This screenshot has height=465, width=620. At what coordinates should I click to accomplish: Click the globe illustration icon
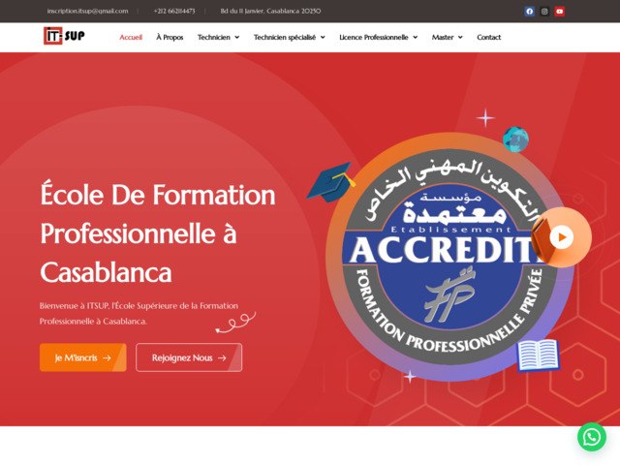[x=515, y=139]
